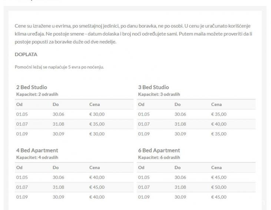Click the 01.09 date in 6 Bed Apartment table
Viewport: 271px width, 210px height.
(144, 197)
